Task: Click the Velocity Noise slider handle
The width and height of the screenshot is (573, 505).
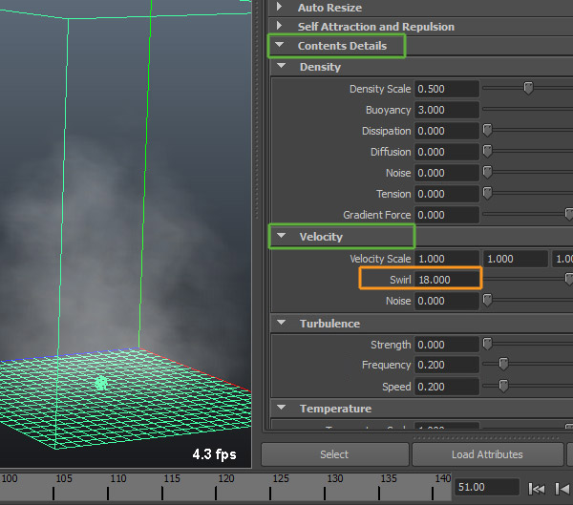Action: point(487,300)
